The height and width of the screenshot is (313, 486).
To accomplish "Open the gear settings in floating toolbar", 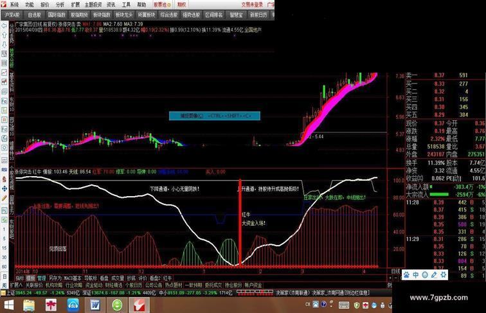I will pyautogui.click(x=444, y=274).
